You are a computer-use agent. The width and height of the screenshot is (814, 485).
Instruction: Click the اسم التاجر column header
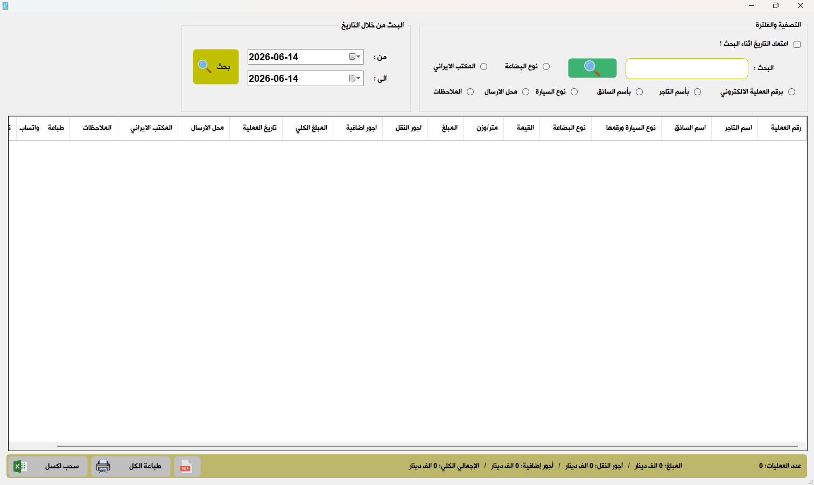pos(734,128)
